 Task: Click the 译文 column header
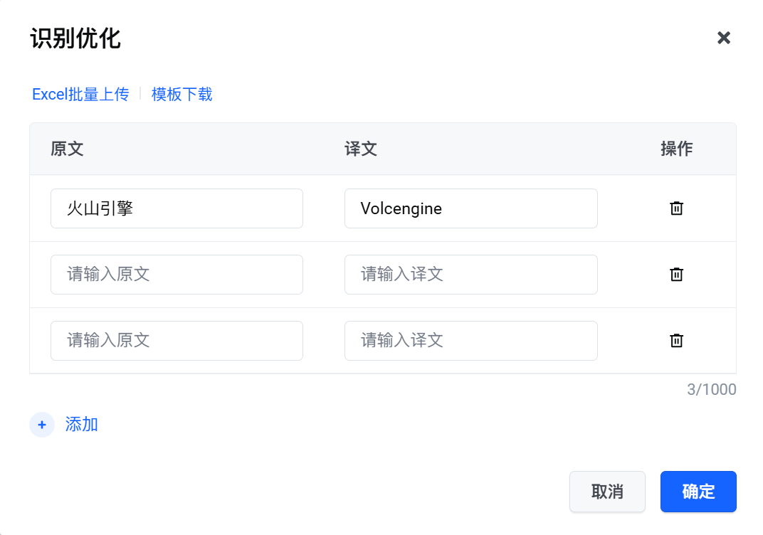pos(361,149)
